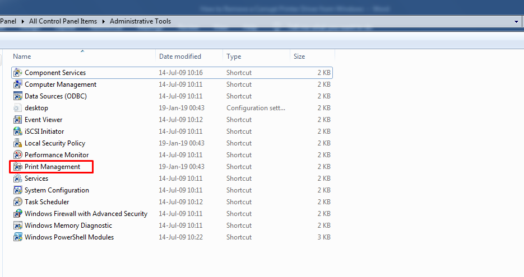Select the Task Scheduler clock icon

18,202
